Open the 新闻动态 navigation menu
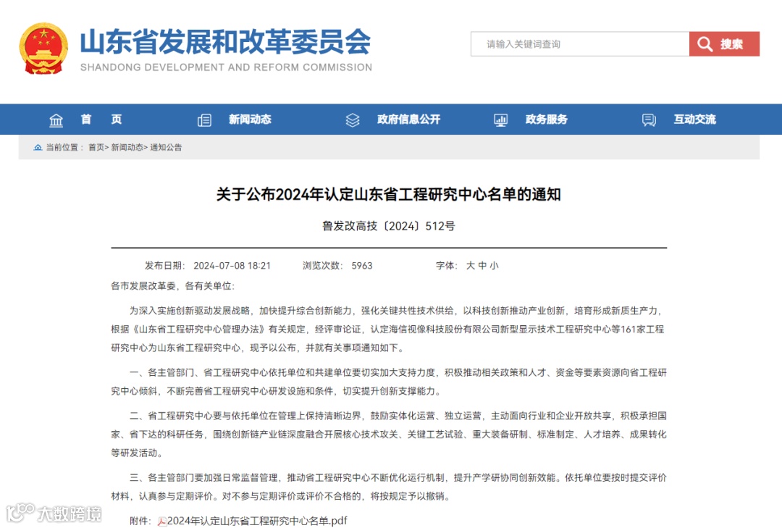Viewport: 782px width, 528px height. [250, 120]
